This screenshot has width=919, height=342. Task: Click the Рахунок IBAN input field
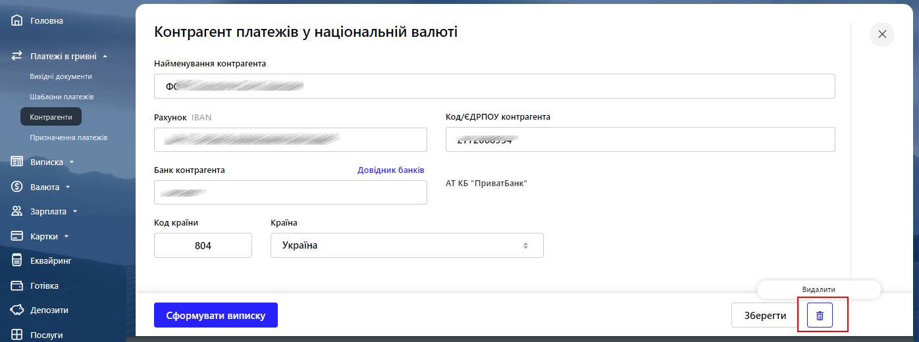290,139
